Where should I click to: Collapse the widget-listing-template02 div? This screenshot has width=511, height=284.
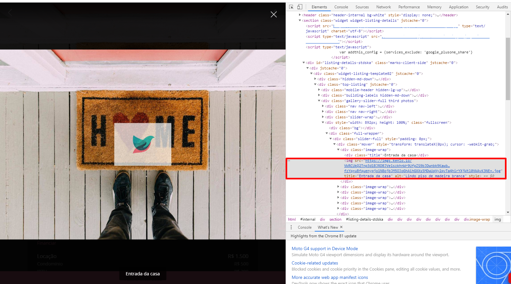(311, 74)
